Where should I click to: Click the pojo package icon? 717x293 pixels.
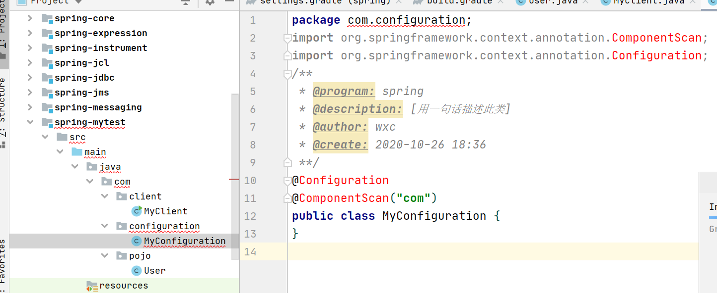pos(122,256)
